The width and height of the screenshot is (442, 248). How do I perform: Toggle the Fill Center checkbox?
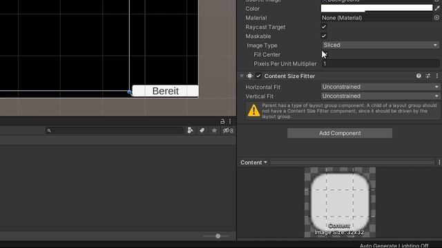pos(324,54)
